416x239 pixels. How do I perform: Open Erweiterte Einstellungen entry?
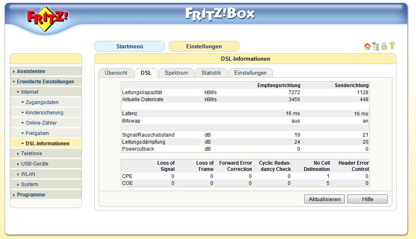pos(46,81)
